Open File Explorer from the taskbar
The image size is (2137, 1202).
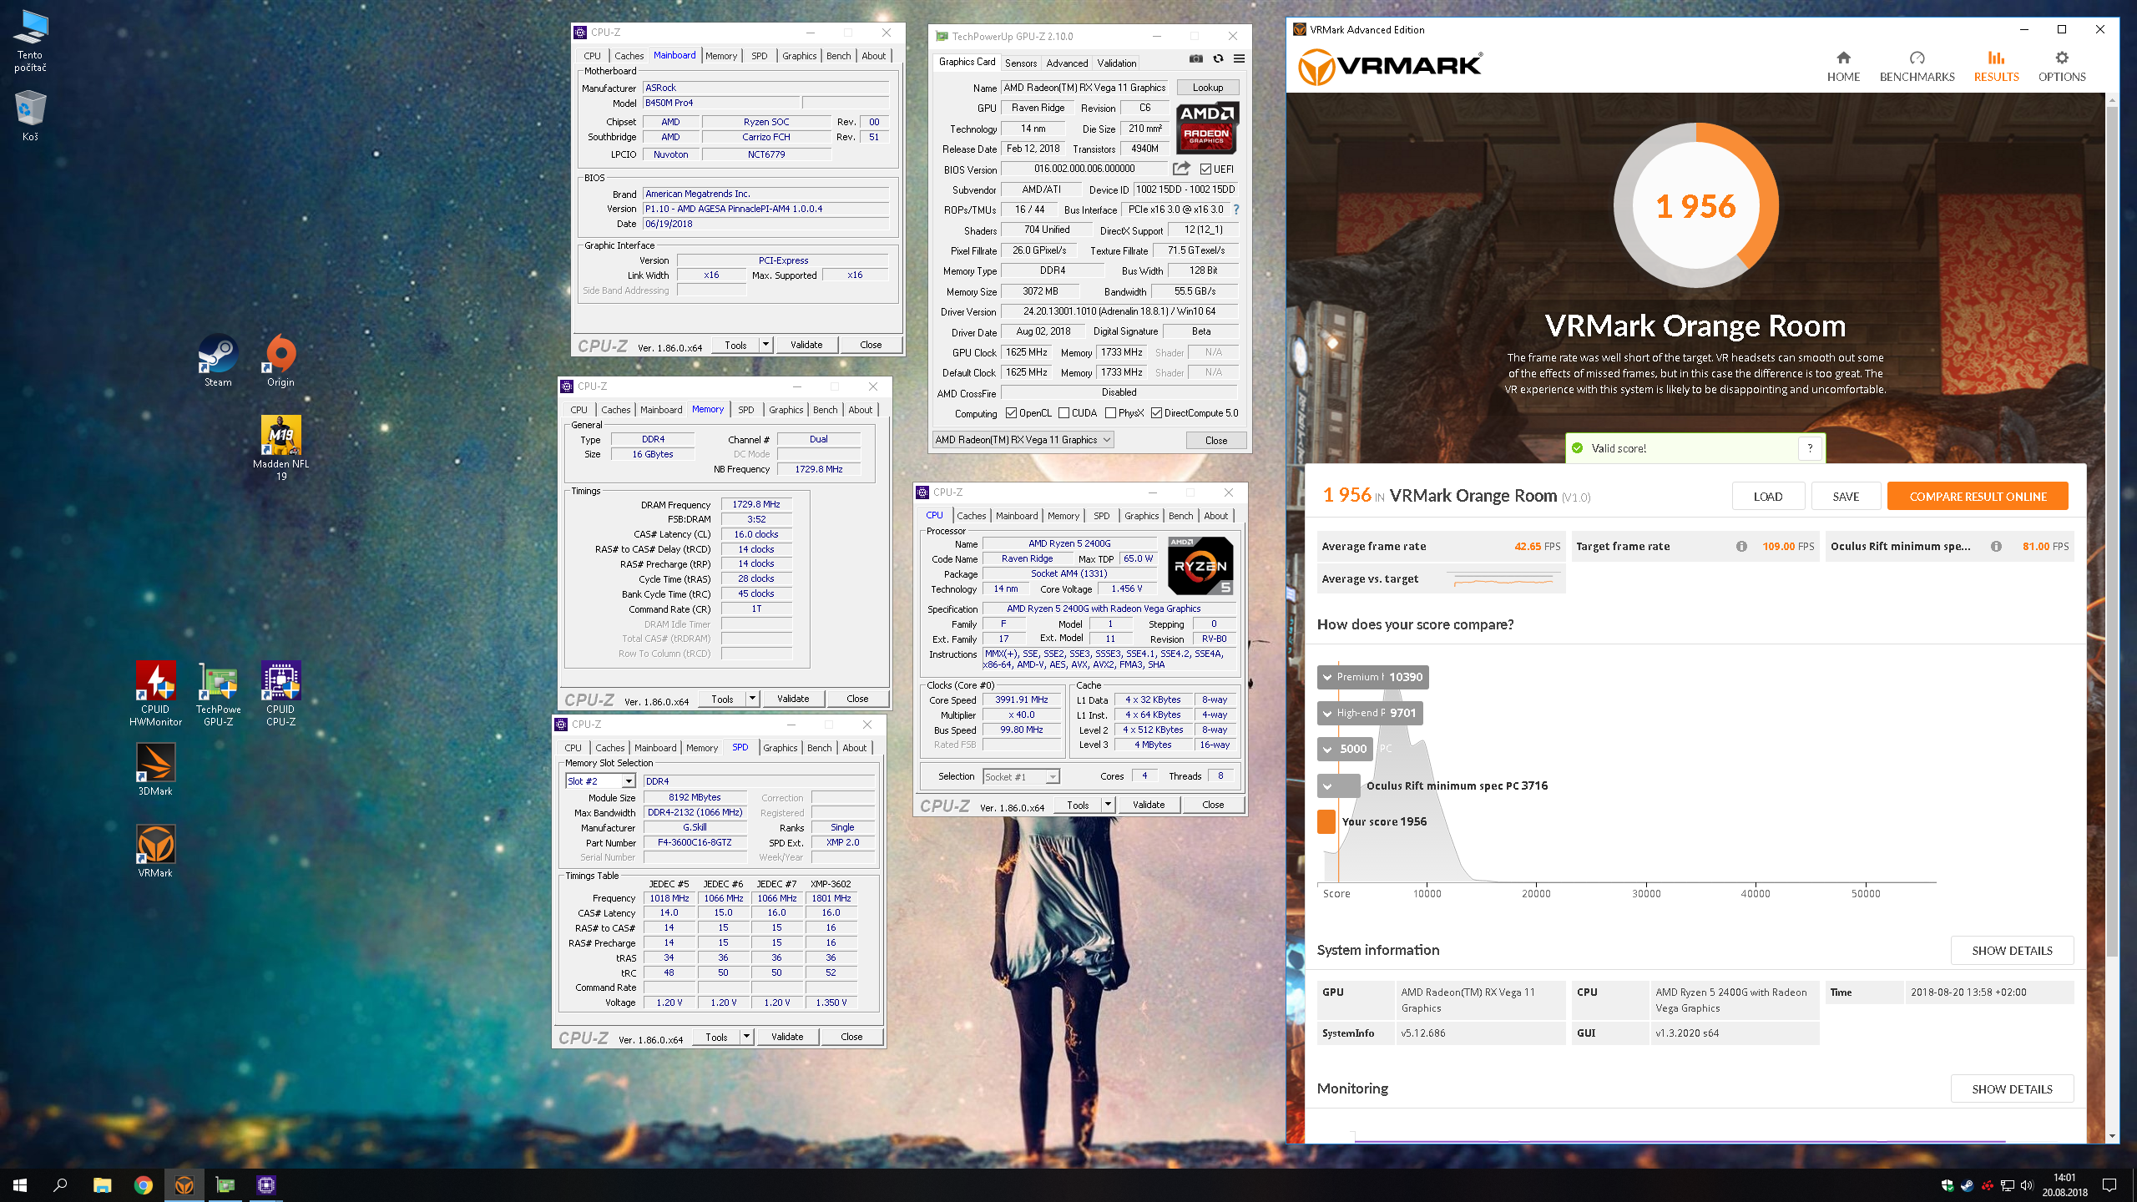coord(102,1184)
